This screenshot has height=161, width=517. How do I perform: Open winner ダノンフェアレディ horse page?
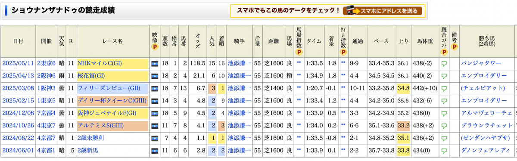(485, 151)
